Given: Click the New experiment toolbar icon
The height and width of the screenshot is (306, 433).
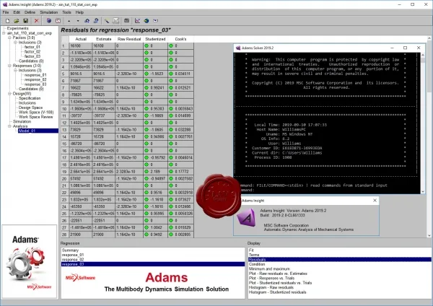Looking at the screenshot, I should coord(7,21).
